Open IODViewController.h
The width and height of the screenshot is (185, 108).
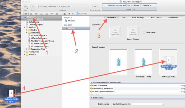40,44
